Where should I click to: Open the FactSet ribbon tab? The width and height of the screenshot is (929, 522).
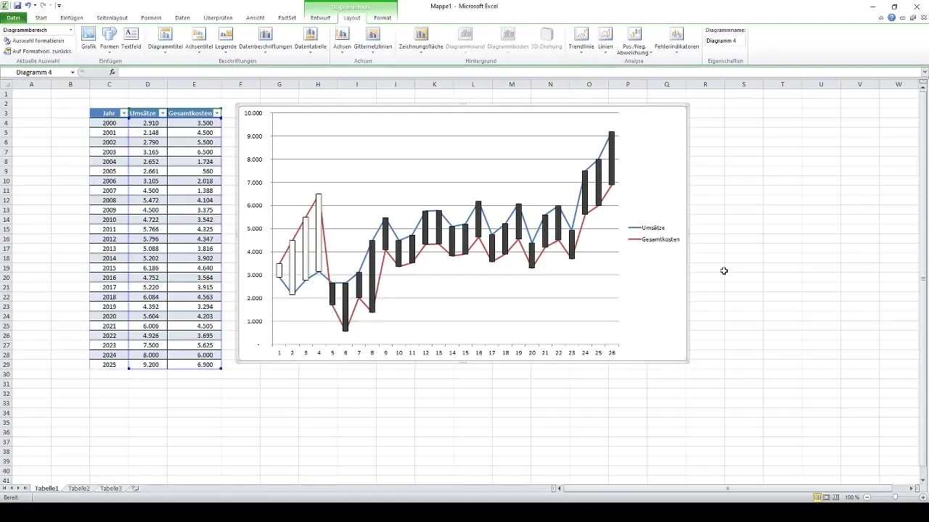tap(288, 17)
